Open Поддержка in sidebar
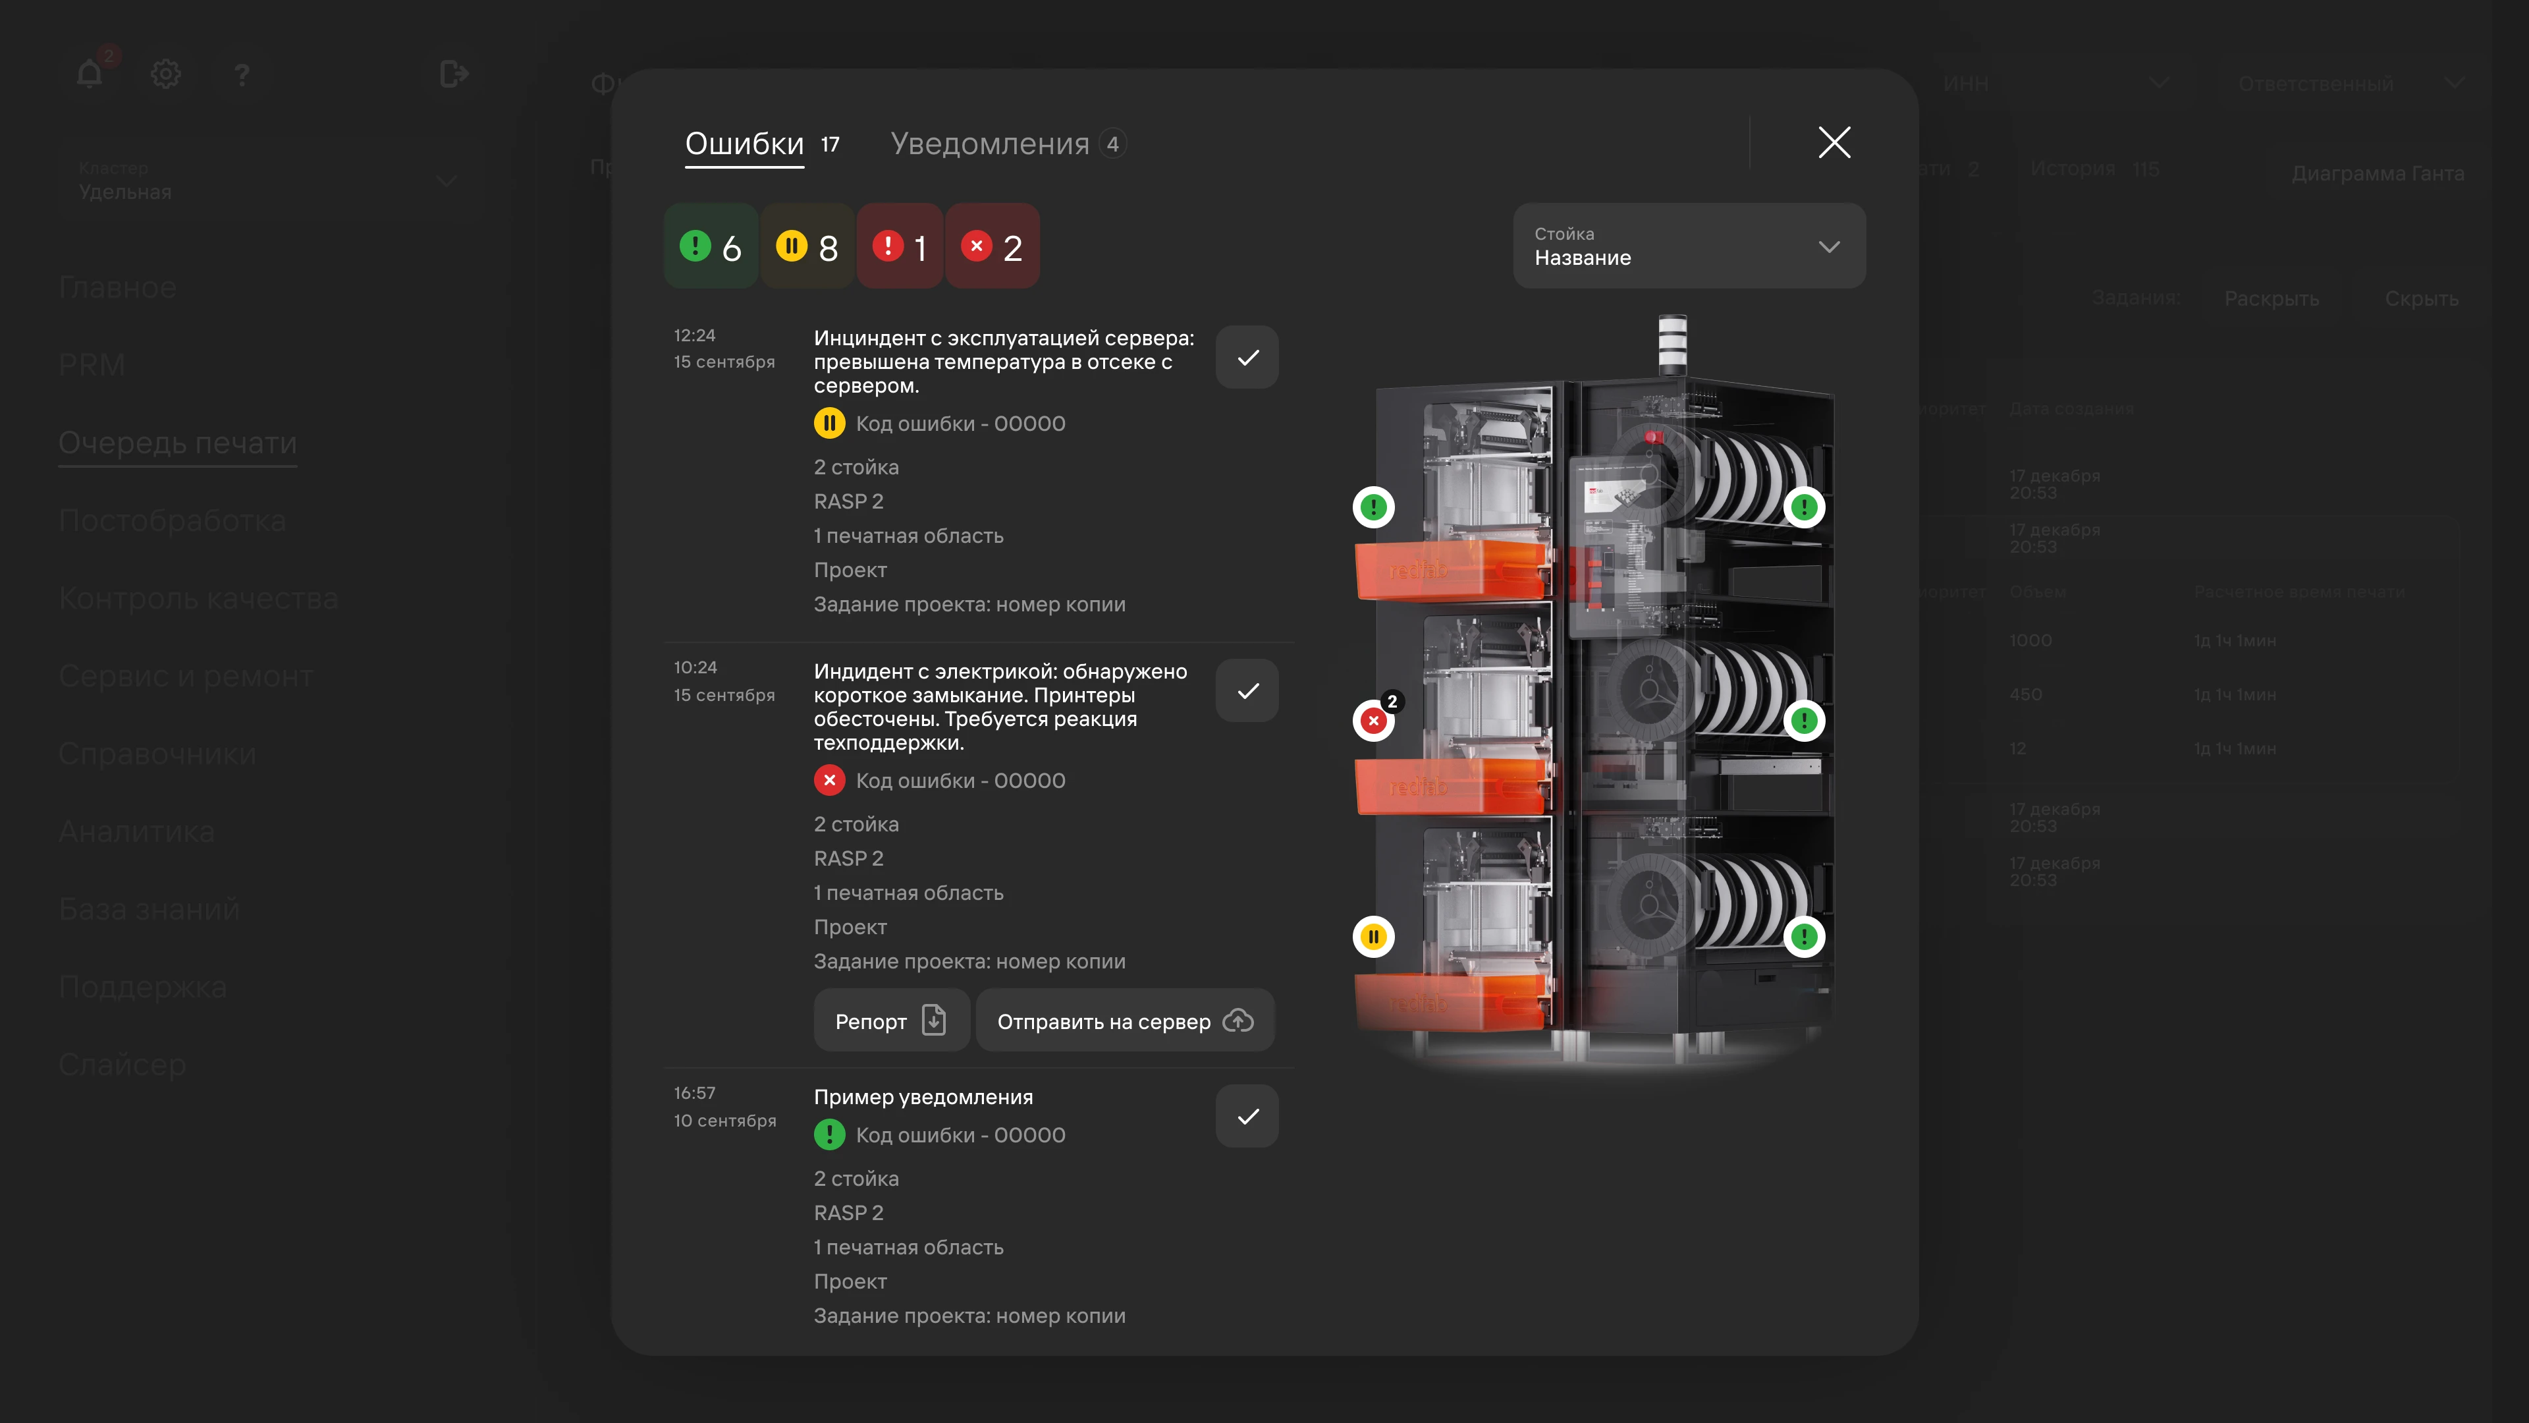This screenshot has width=2529, height=1423. coord(142,986)
